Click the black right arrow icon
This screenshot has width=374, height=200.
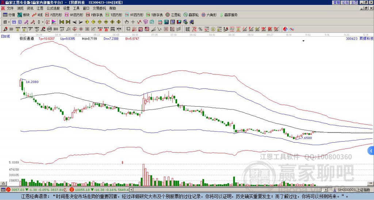tap(81, 22)
